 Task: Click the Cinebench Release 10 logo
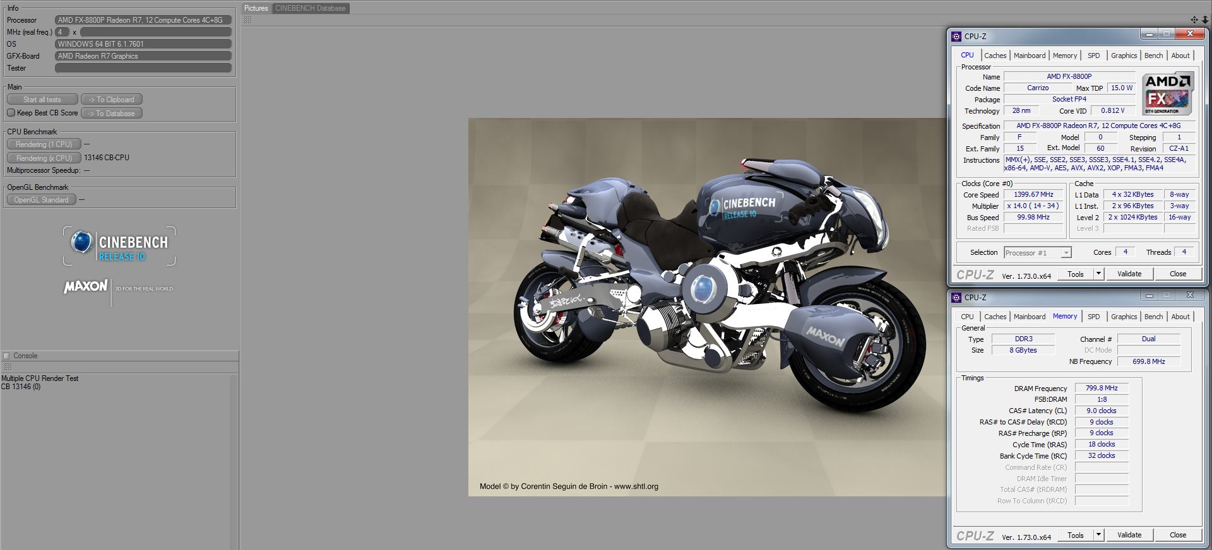tap(119, 246)
